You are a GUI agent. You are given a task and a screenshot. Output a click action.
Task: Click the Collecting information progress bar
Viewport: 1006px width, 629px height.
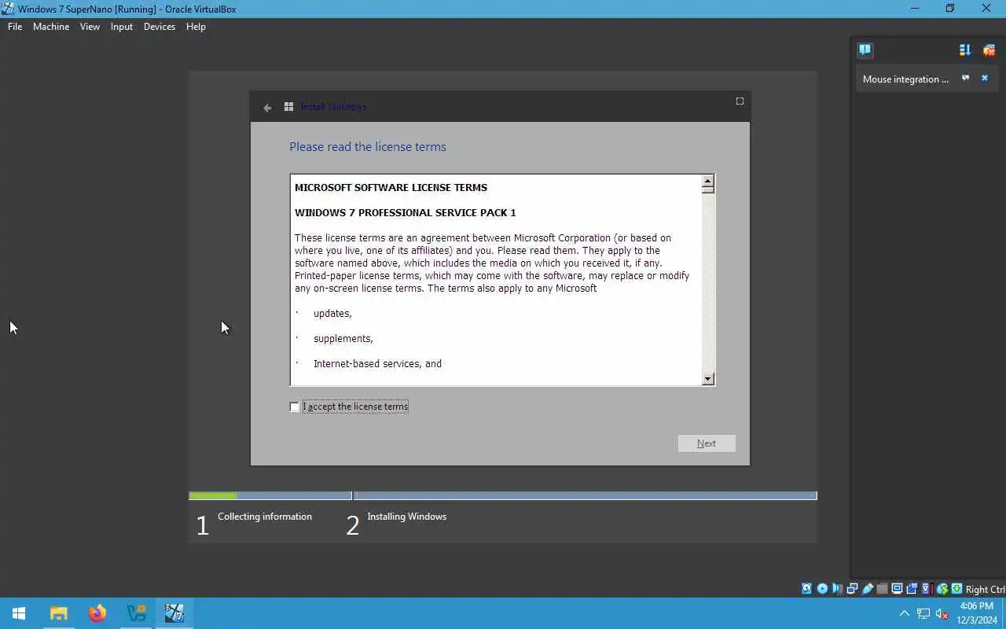[x=270, y=495]
